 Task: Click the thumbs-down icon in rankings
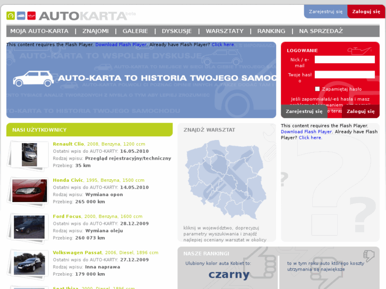[x=368, y=256]
